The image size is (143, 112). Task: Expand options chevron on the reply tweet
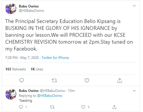(134, 91)
